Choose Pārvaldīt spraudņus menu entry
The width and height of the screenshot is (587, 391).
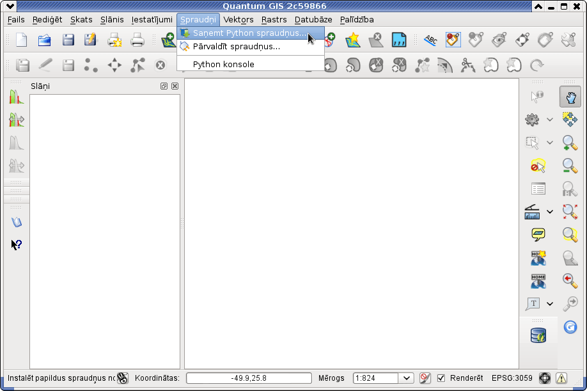tap(251, 47)
